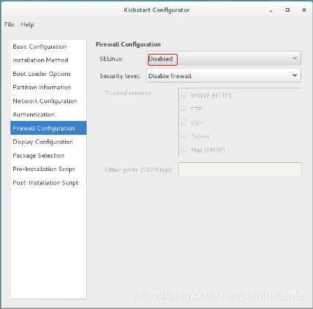Toggle the Telnet trusted service checkbox
This screenshot has height=309, width=313.
(184, 136)
